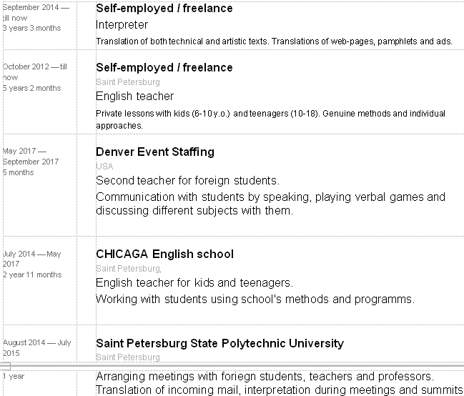Click the technical and artistic texts translation description
This screenshot has height=396, width=464.
(274, 41)
